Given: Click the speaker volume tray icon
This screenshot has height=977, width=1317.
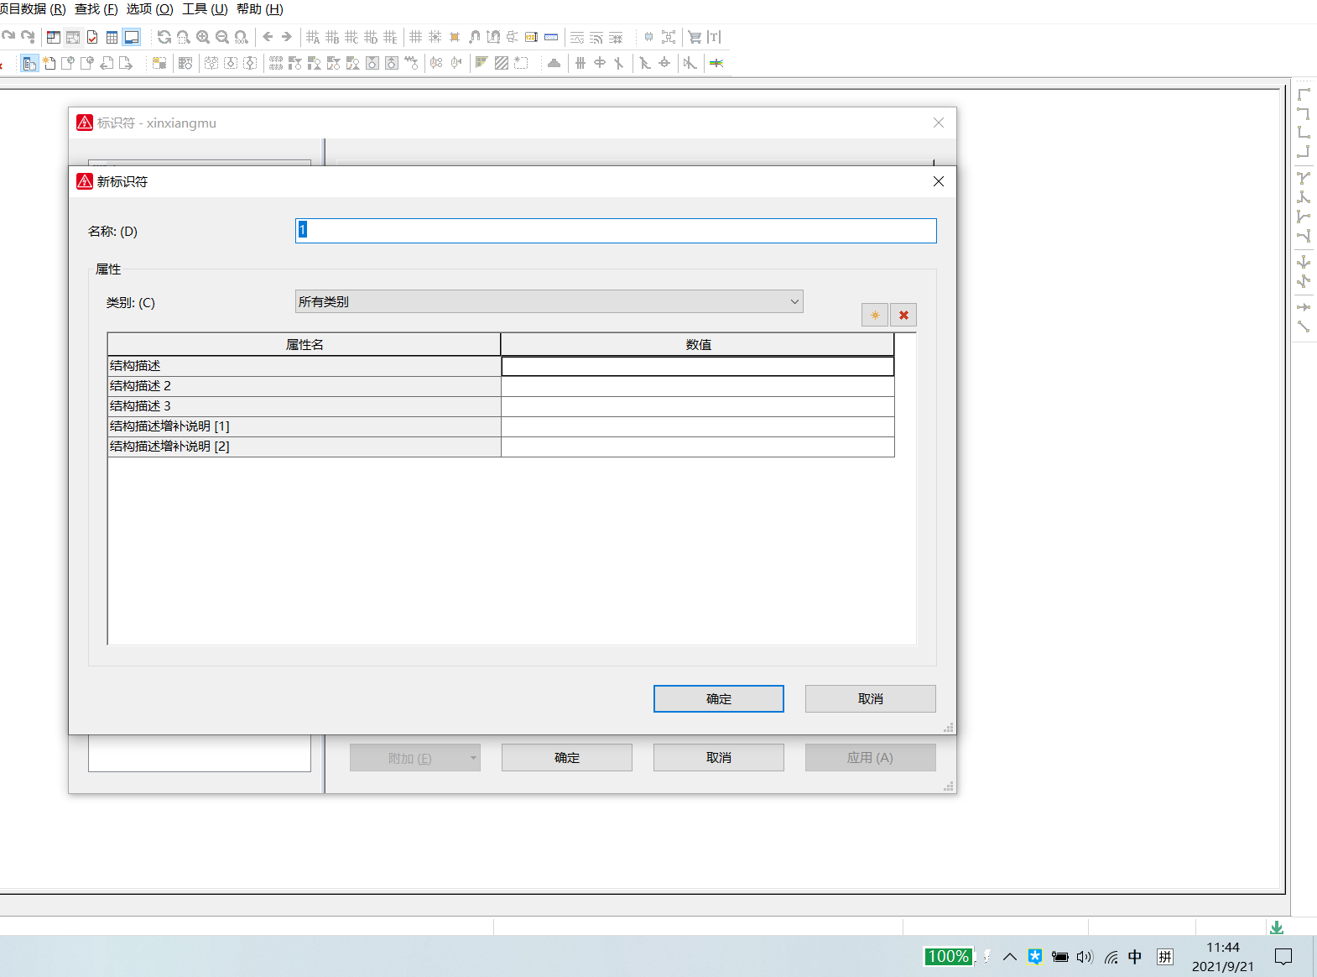Looking at the screenshot, I should [1085, 957].
